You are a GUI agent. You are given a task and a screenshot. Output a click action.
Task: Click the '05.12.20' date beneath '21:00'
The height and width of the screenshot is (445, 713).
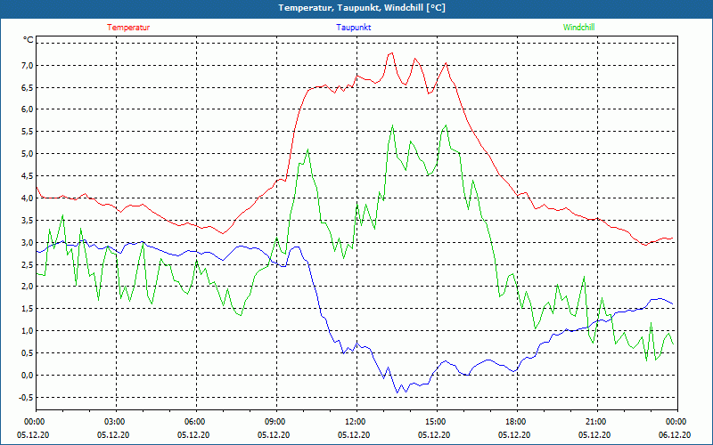[594, 434]
